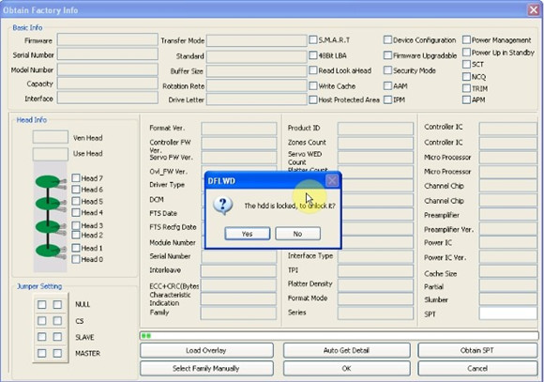Viewport: 544px width, 382px height.
Task: Enable the Firmware Upgradable checkbox
Action: coord(387,55)
